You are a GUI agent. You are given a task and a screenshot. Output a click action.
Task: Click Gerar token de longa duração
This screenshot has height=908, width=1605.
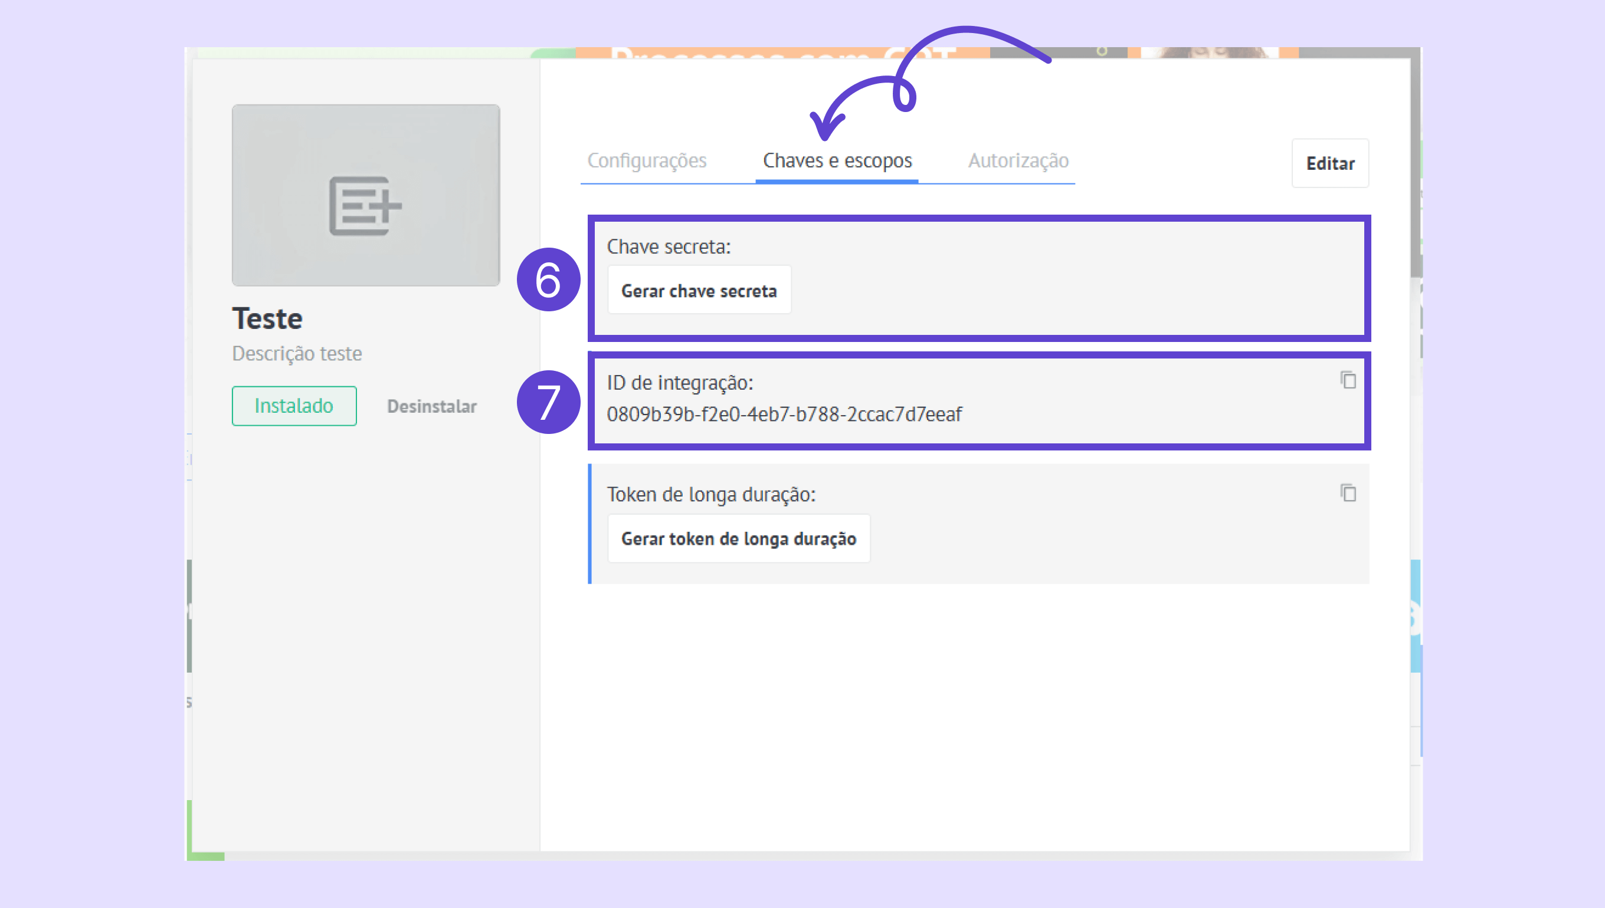click(x=739, y=539)
